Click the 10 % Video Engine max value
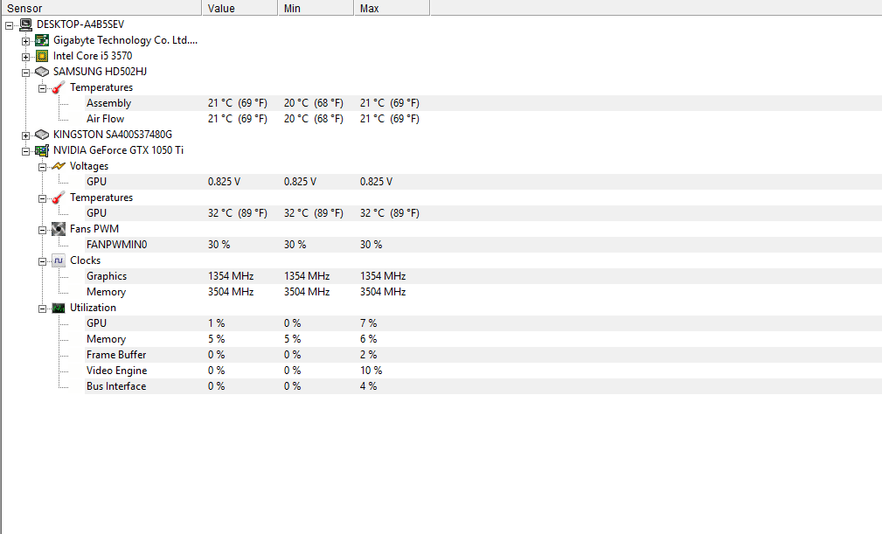This screenshot has width=882, height=534. pyautogui.click(x=372, y=371)
